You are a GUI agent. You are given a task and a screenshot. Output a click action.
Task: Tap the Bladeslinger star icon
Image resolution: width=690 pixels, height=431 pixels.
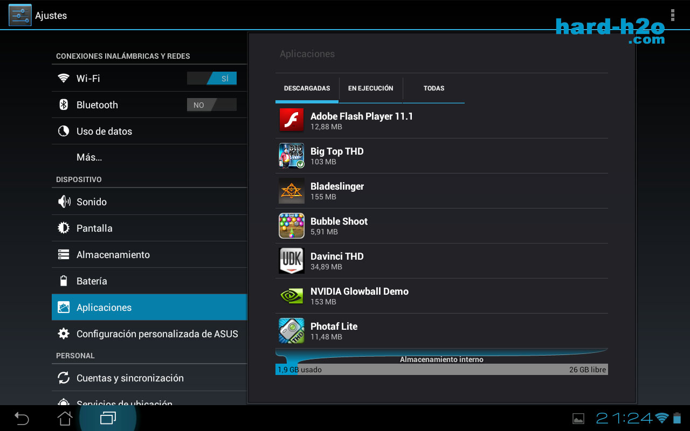(292, 190)
